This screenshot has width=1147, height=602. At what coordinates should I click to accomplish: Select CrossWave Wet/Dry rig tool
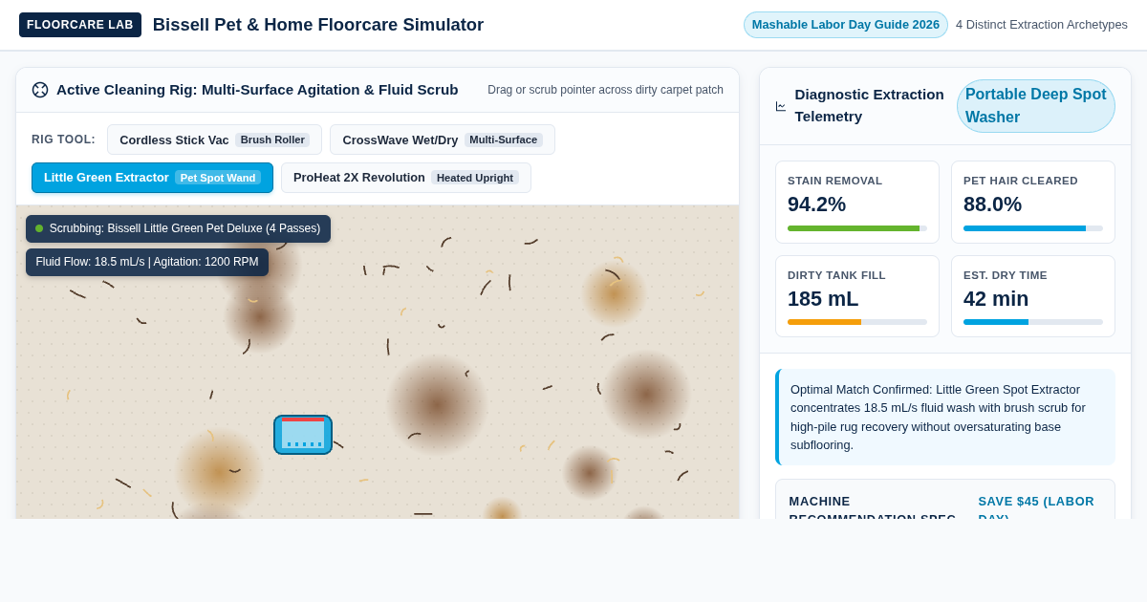(443, 140)
